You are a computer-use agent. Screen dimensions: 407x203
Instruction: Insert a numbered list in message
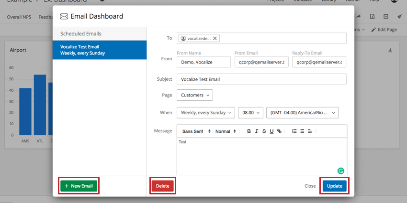[294, 131]
